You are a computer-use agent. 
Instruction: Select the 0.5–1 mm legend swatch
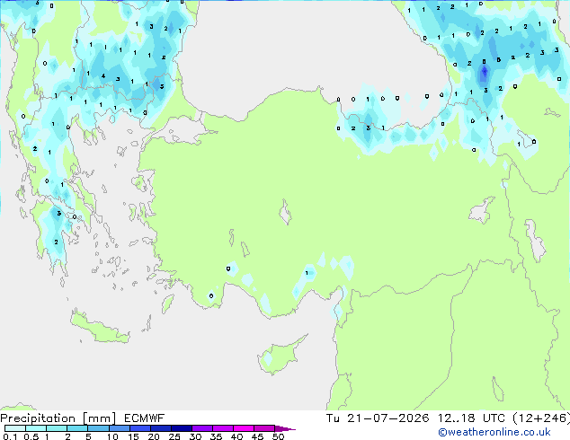(36, 428)
